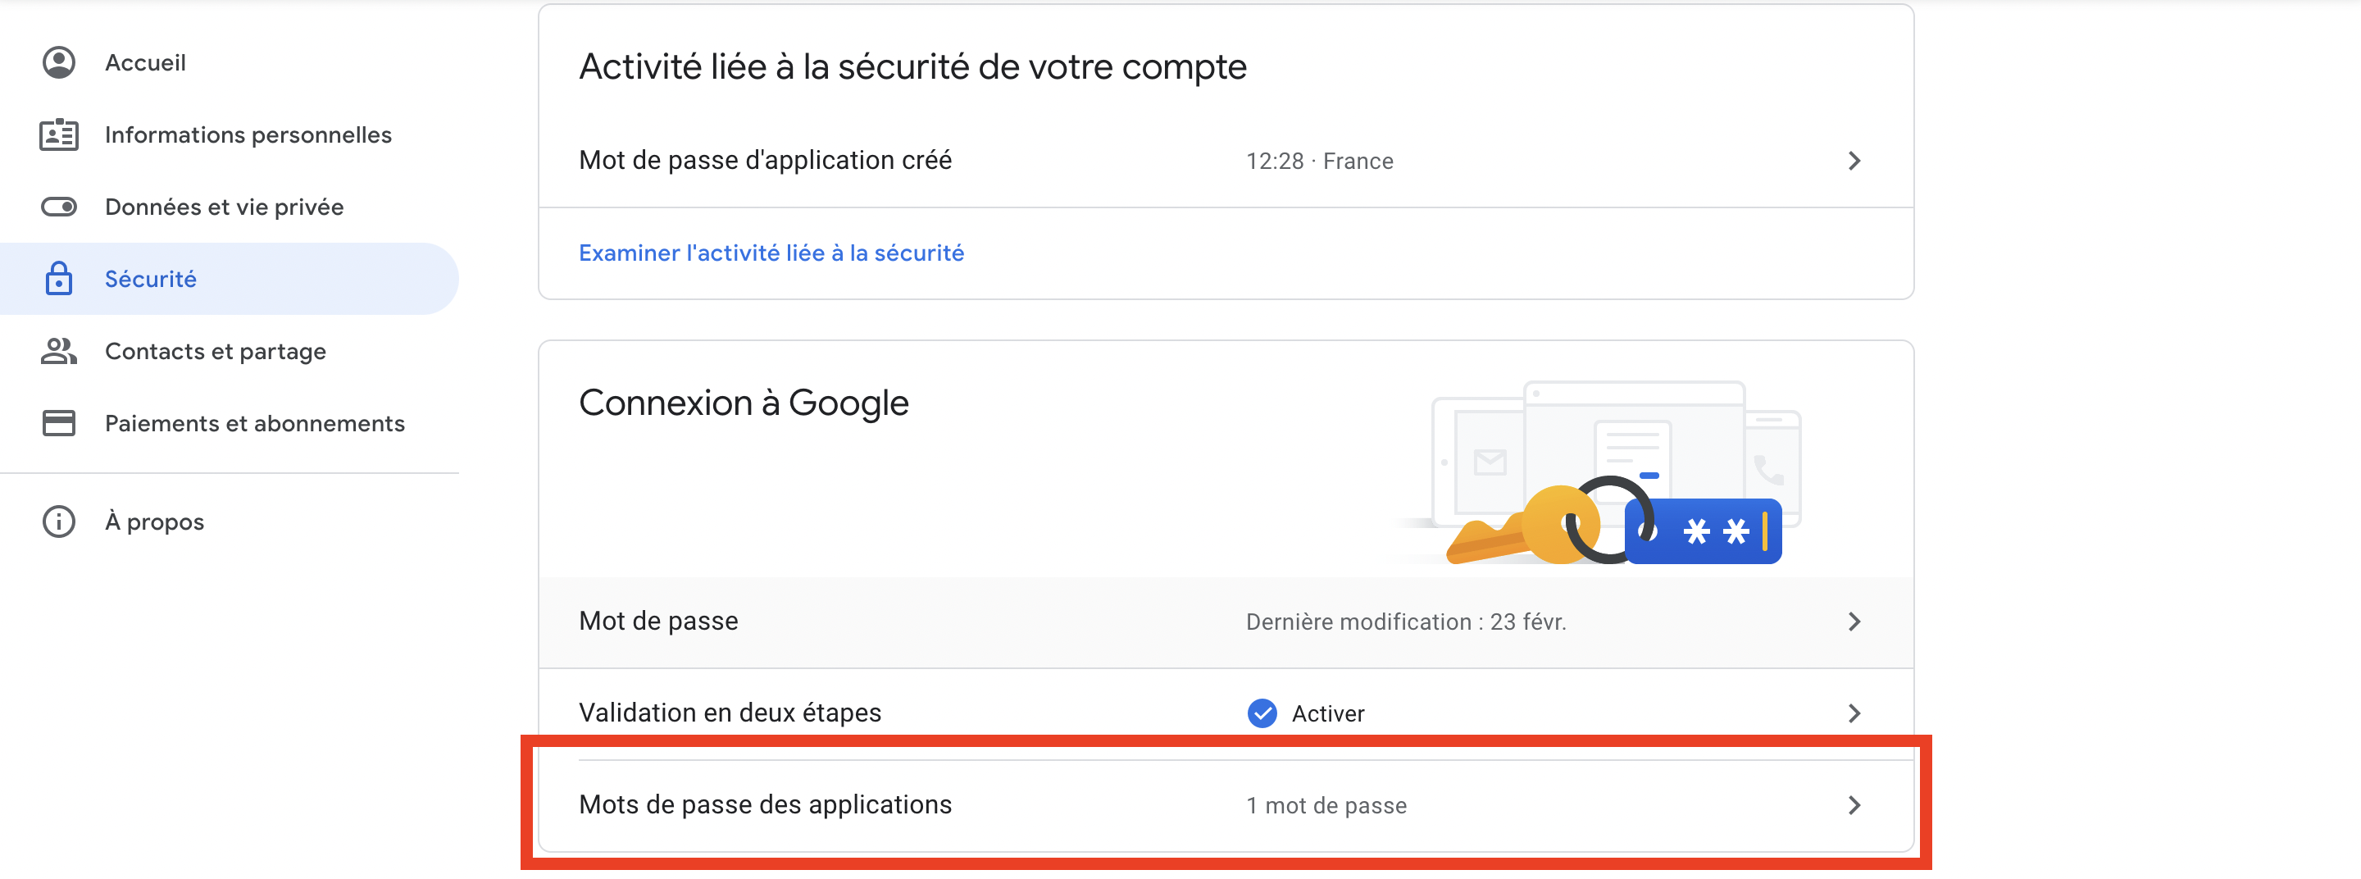Open the Mot de passe row chevron
Screen dimensions: 2361x879
pyautogui.click(x=1854, y=622)
